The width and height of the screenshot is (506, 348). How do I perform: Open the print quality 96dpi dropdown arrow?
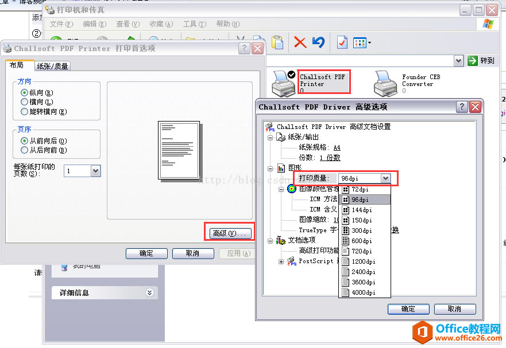tap(385, 178)
